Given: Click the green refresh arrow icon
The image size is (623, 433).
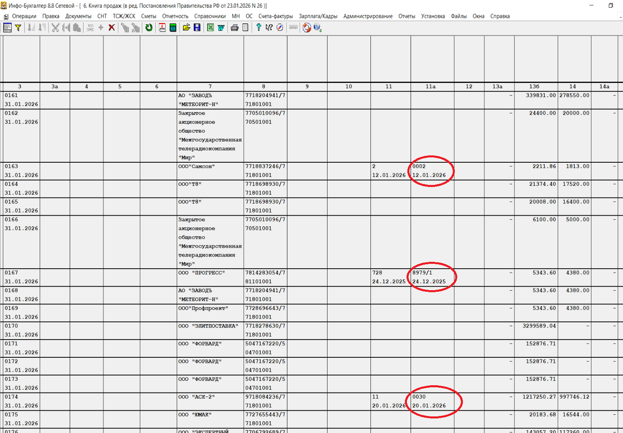Looking at the screenshot, I should [149, 28].
